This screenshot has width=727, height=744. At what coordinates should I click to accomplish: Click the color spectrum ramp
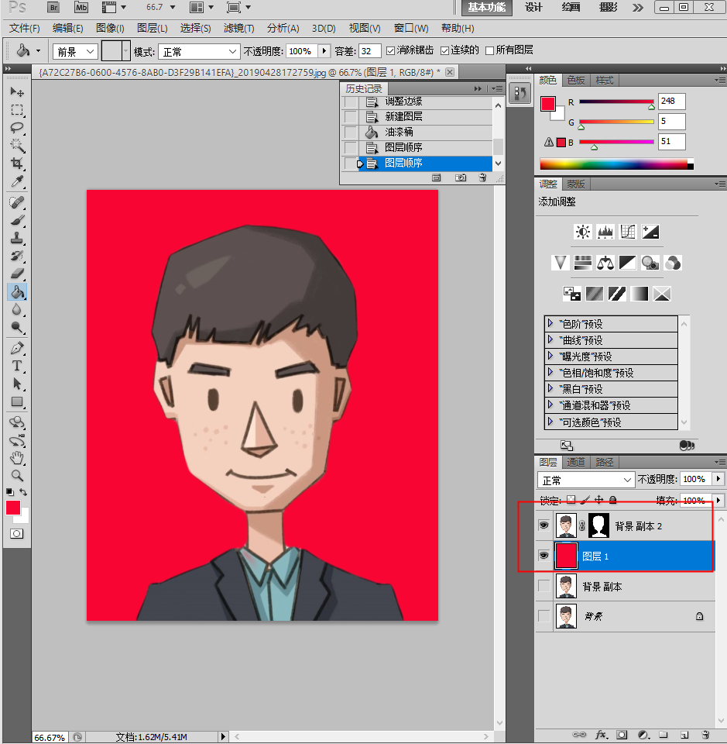[x=616, y=164]
